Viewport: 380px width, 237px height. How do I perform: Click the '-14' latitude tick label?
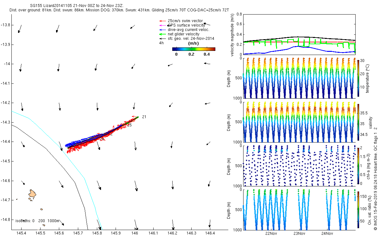click(x=7, y=64)
